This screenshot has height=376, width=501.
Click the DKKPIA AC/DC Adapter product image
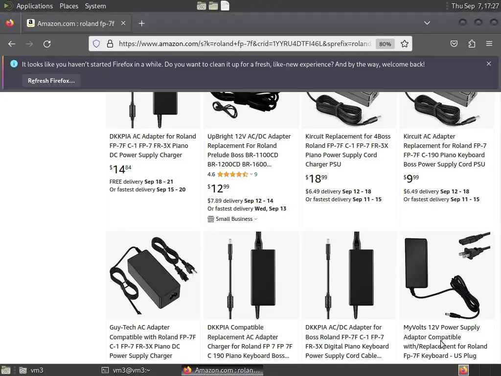point(349,275)
